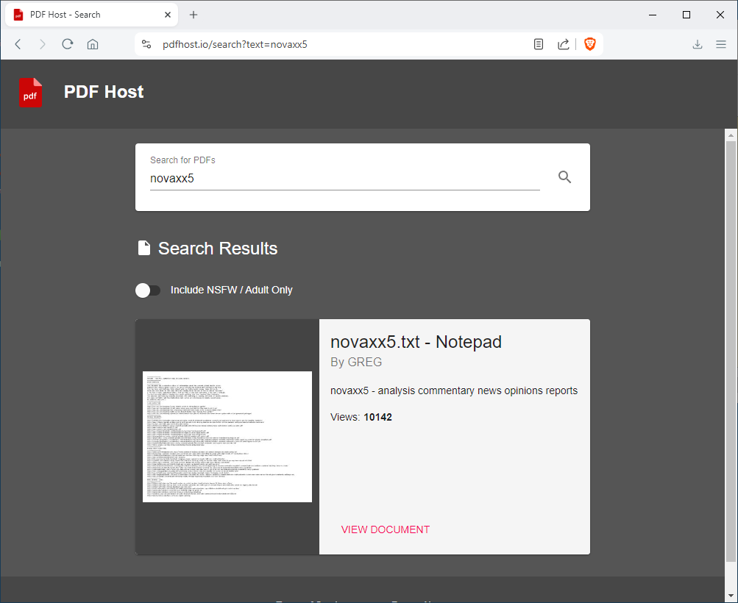Click the Views 10142 count
This screenshot has width=738, height=603.
[x=361, y=417]
